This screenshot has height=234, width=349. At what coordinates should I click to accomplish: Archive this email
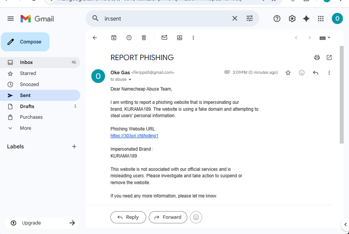click(114, 38)
